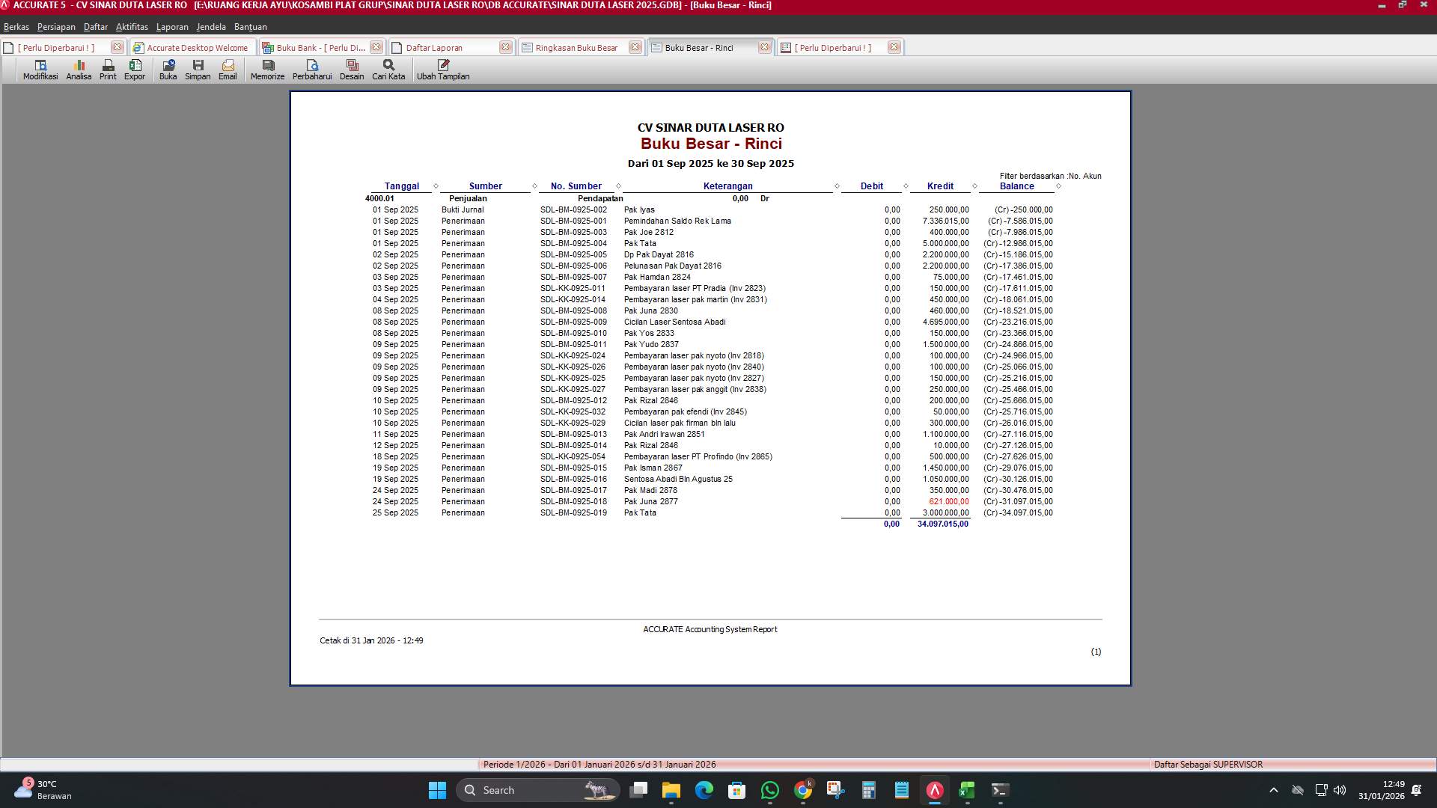Viewport: 1437px width, 808px height.
Task: Send the report via the Email icon
Action: tap(228, 70)
